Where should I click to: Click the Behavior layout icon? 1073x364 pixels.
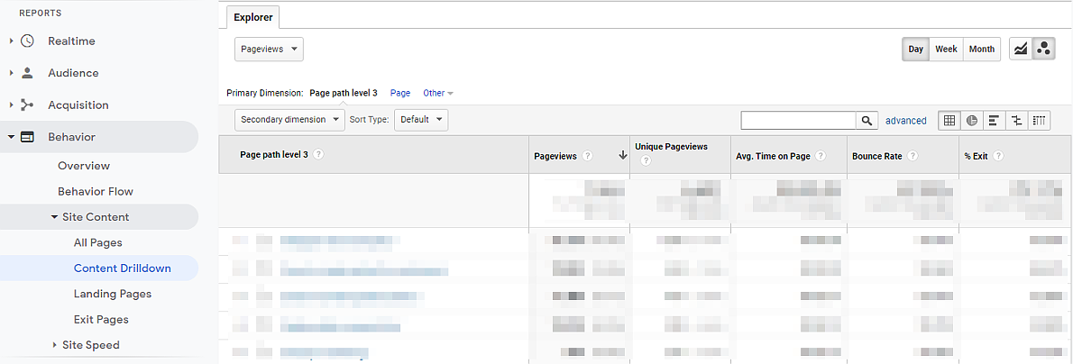27,137
